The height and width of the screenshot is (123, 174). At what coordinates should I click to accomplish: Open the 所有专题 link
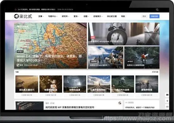(x=155, y=72)
